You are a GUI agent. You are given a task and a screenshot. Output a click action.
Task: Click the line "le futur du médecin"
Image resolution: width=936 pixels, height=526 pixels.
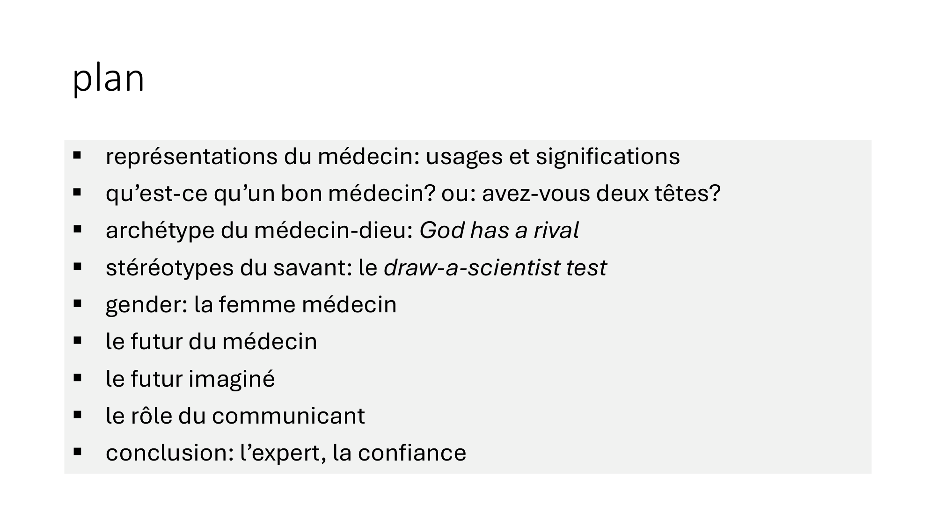click(211, 341)
